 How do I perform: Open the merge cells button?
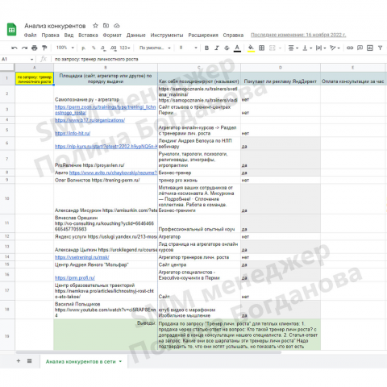(x=273, y=48)
